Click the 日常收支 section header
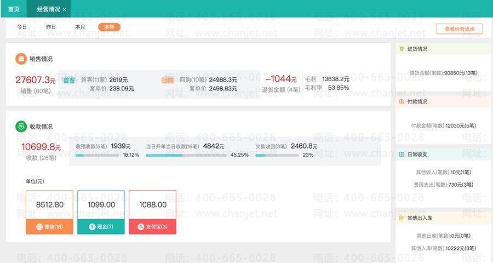Screen dimensions: 493x263 [443, 155]
